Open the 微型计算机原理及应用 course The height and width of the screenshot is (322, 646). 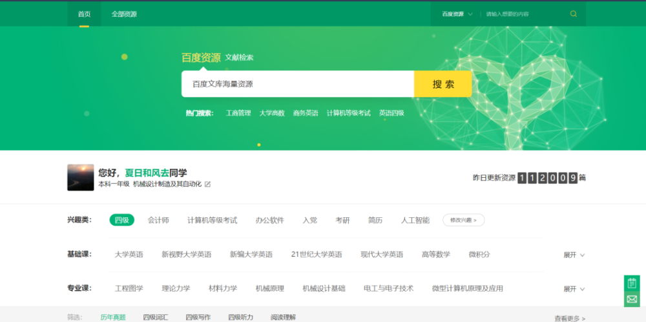tap(468, 288)
